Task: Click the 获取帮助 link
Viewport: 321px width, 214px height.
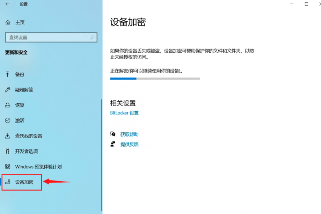Action: pyautogui.click(x=129, y=134)
